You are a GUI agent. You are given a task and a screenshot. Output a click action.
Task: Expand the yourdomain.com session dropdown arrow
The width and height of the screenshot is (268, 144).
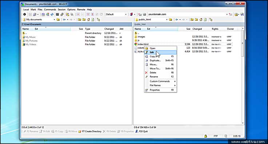tap(227, 14)
